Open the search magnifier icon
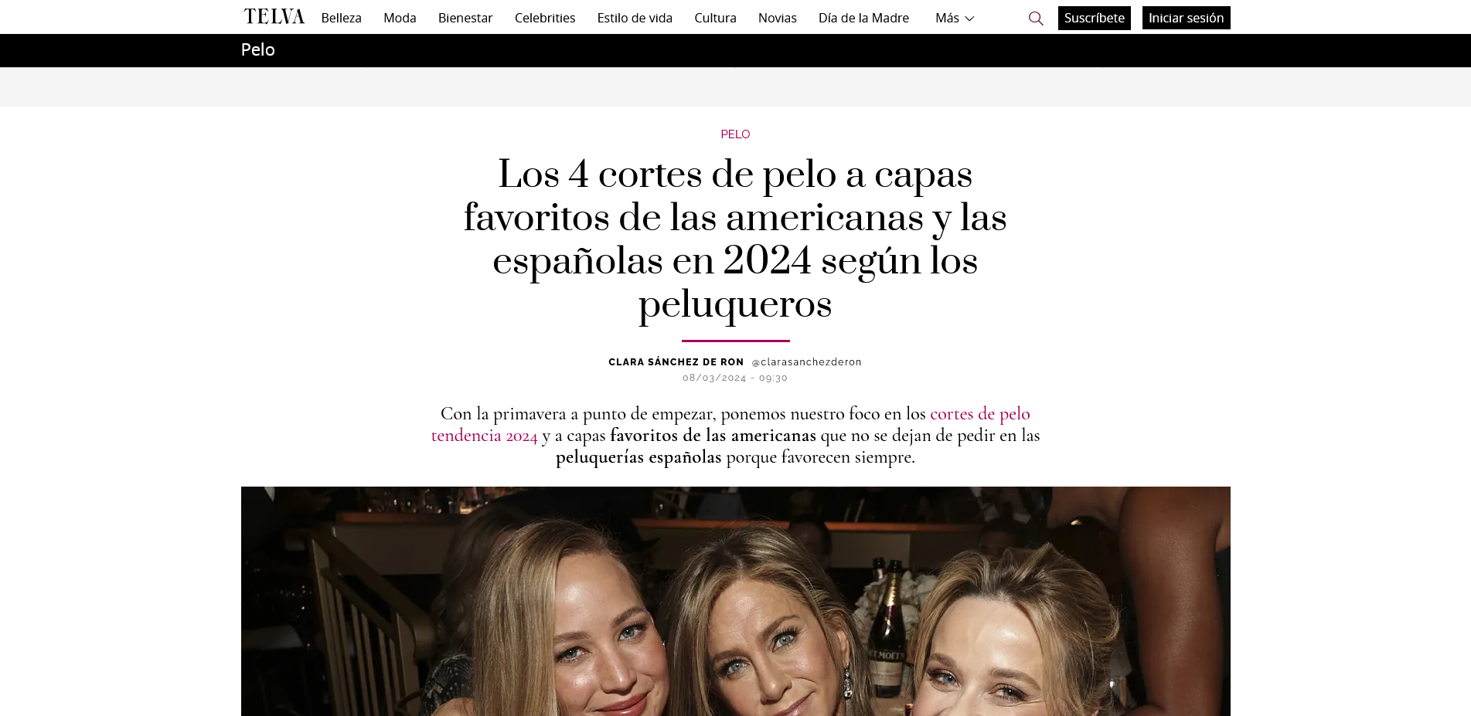The image size is (1471, 716). 1036,18
